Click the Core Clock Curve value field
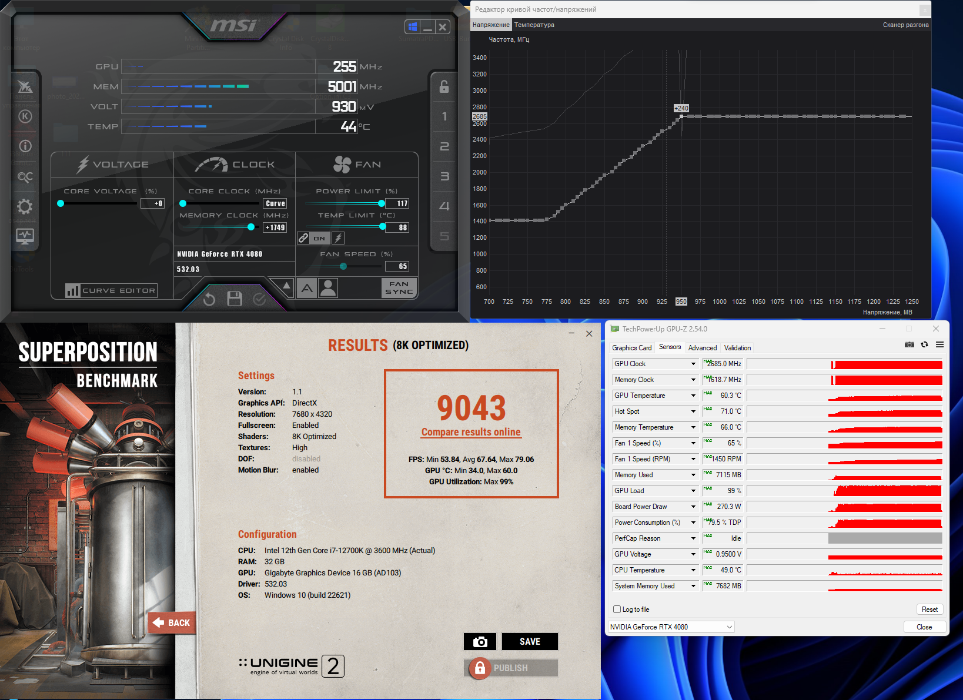This screenshot has height=700, width=963. click(x=275, y=203)
